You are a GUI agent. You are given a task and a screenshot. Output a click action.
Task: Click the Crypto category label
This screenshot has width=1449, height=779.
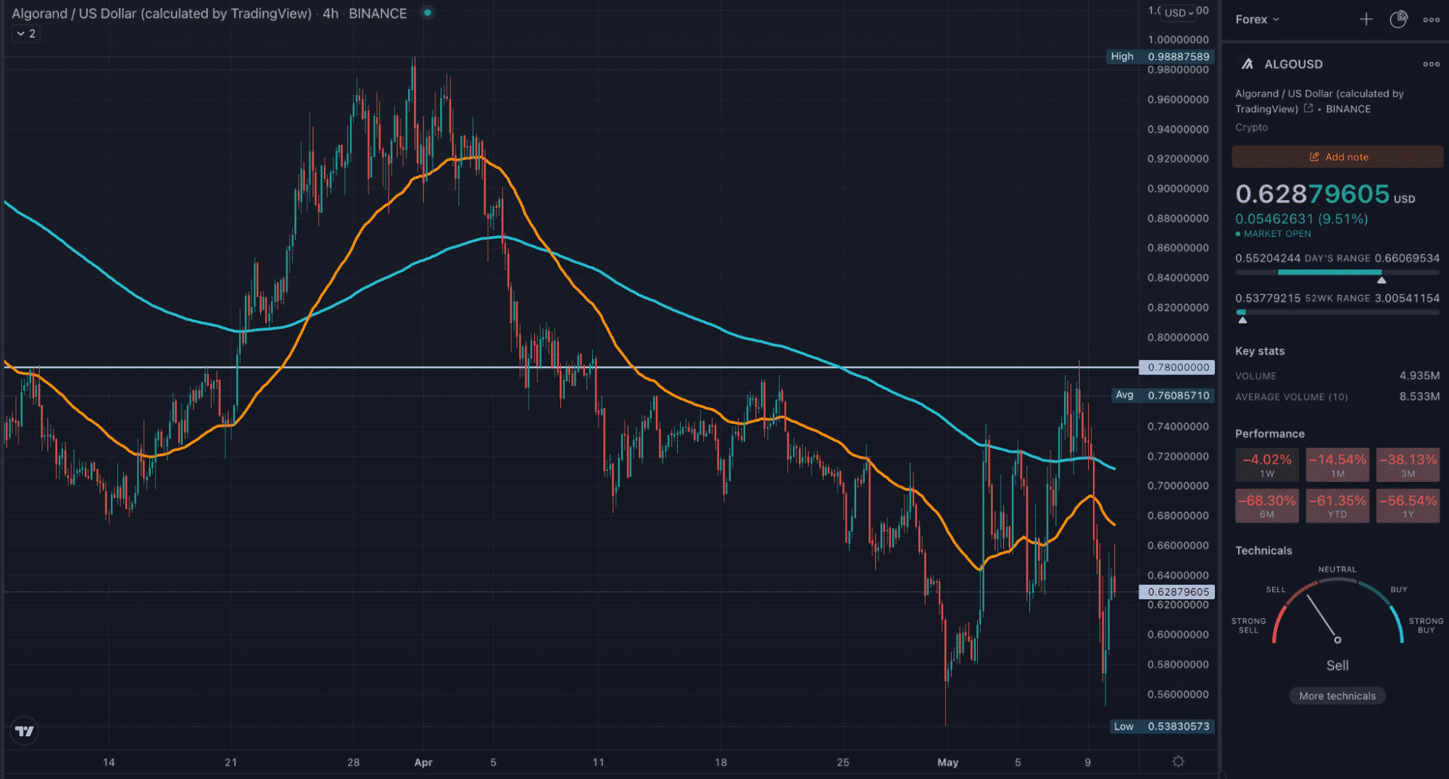(1251, 128)
